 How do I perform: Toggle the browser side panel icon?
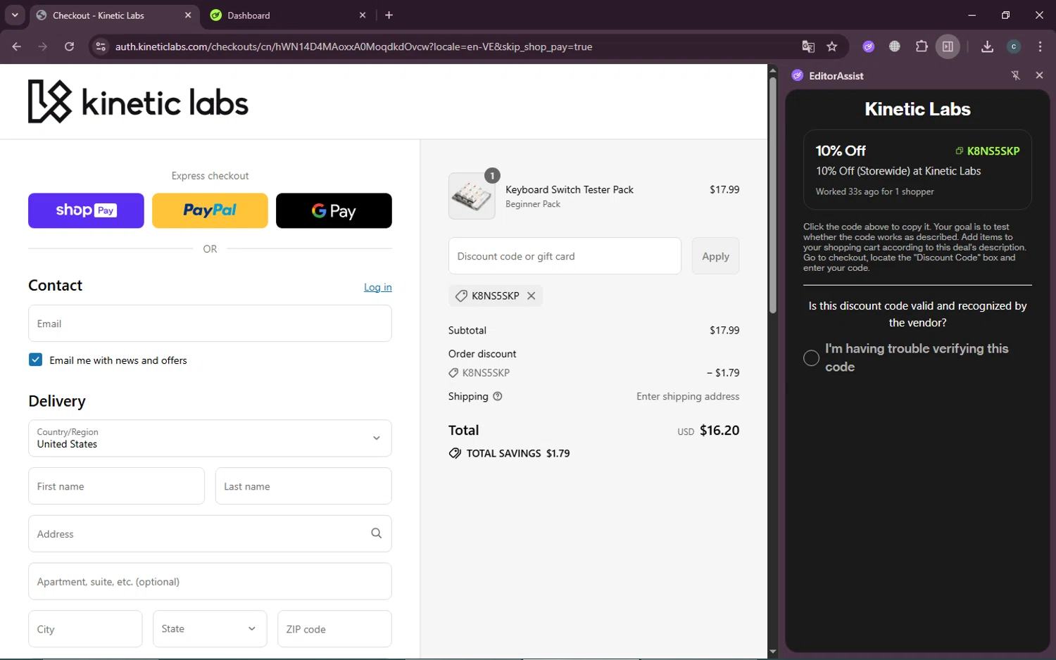948,46
